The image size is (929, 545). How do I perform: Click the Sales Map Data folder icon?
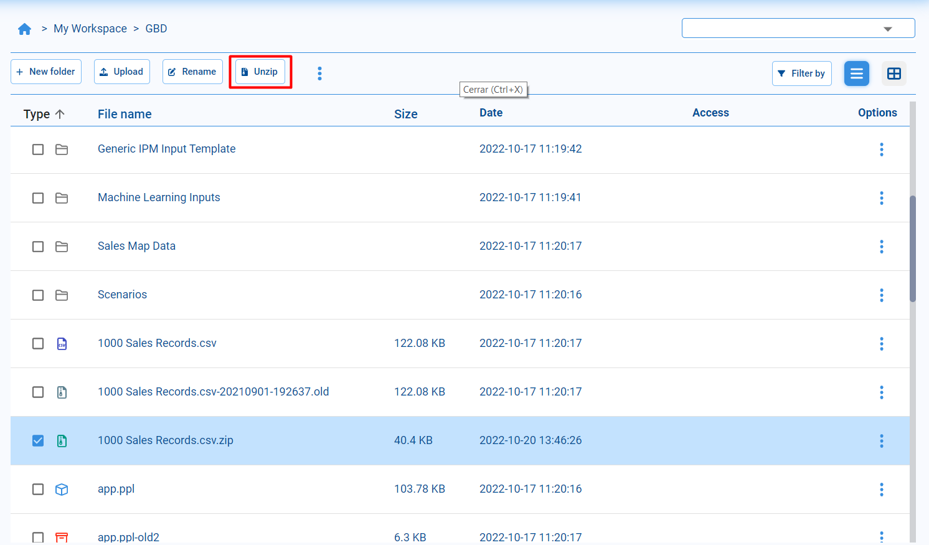coord(62,247)
